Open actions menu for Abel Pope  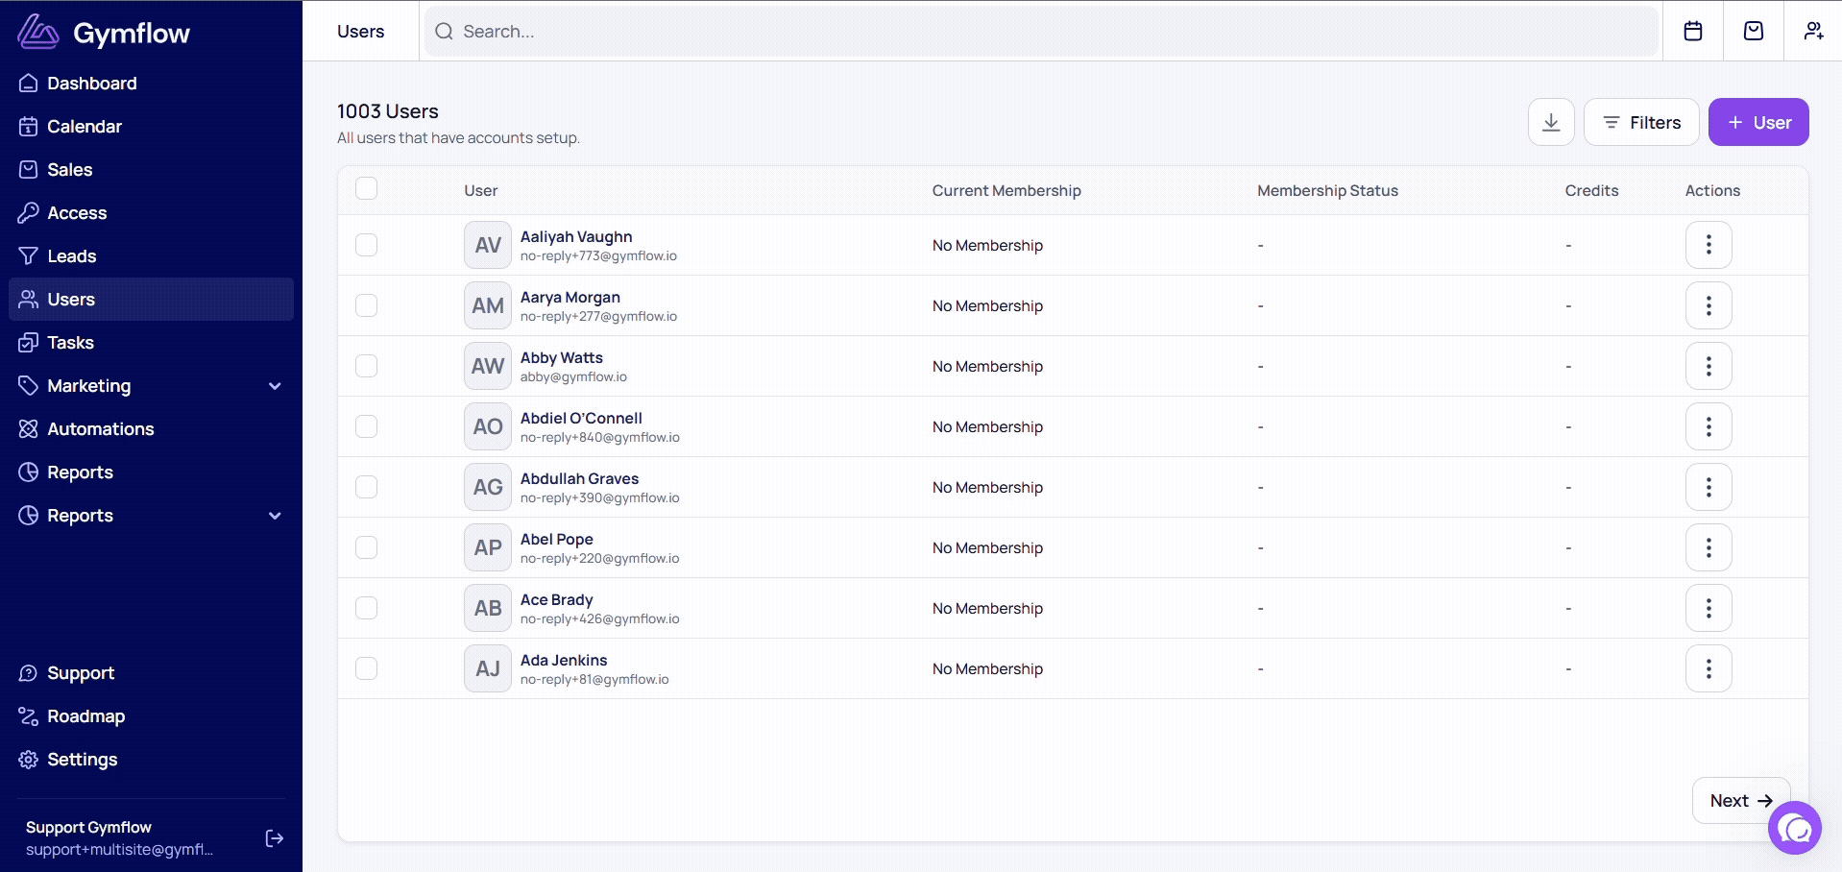[1709, 547]
